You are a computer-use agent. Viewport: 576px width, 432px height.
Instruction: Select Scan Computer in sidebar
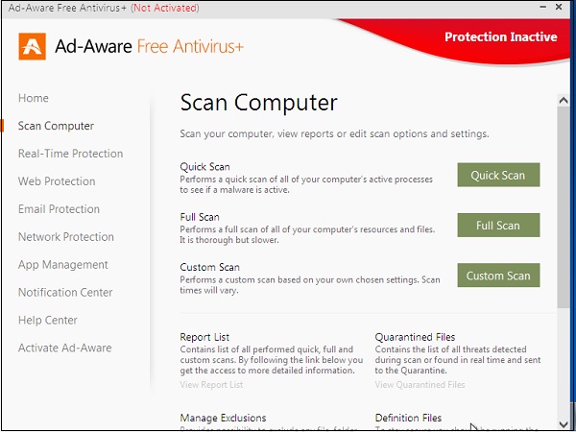(56, 126)
